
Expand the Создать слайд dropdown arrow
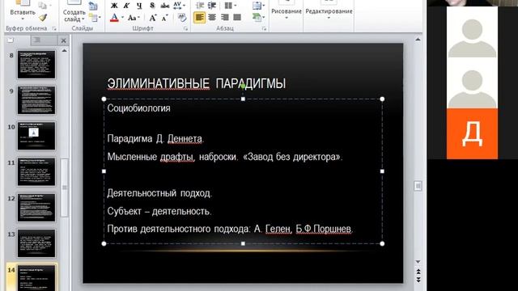click(83, 19)
